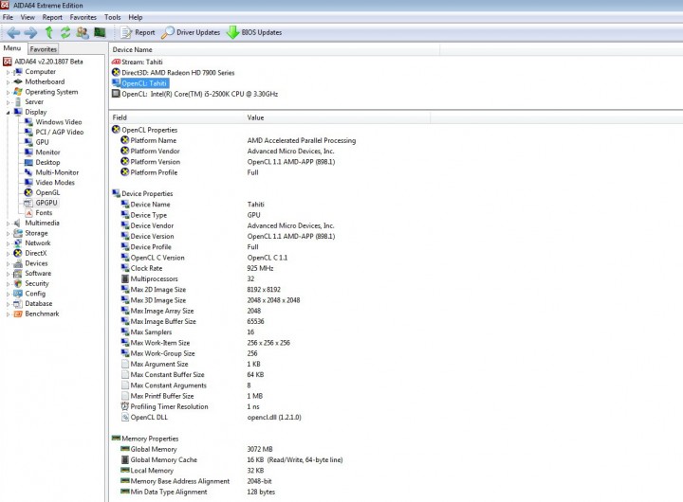Click the Device Properties section header
The image size is (683, 502).
coord(142,193)
